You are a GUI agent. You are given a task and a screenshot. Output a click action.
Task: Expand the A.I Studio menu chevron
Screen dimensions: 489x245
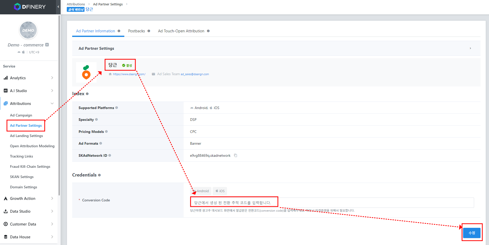tap(52, 91)
